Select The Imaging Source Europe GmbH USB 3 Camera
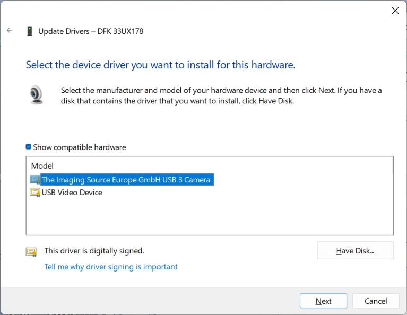407x315 pixels. point(126,180)
